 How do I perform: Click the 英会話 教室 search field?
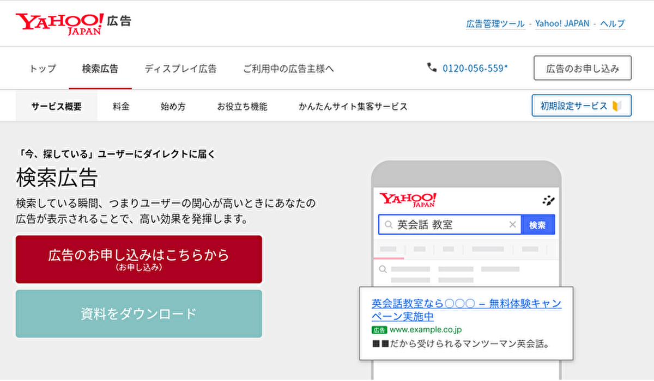coord(450,225)
